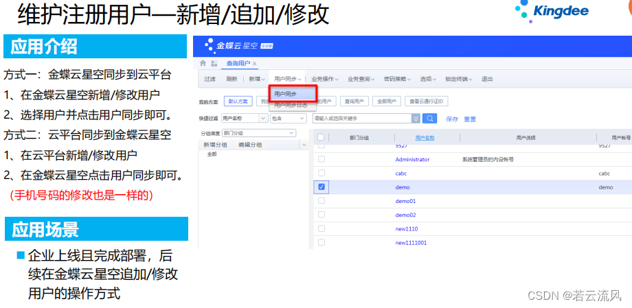The image size is (632, 308).
Task: Expand the 锁定终端 toolbar menu
Action: click(459, 80)
